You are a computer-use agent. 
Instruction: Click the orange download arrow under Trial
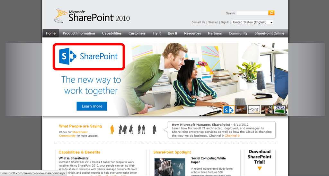click(260, 168)
